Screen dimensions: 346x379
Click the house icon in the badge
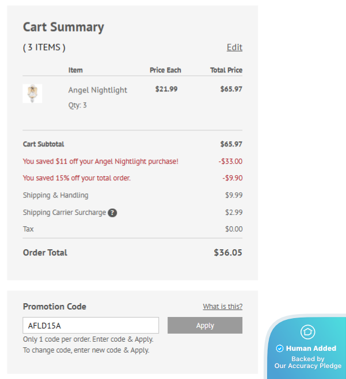click(x=307, y=332)
